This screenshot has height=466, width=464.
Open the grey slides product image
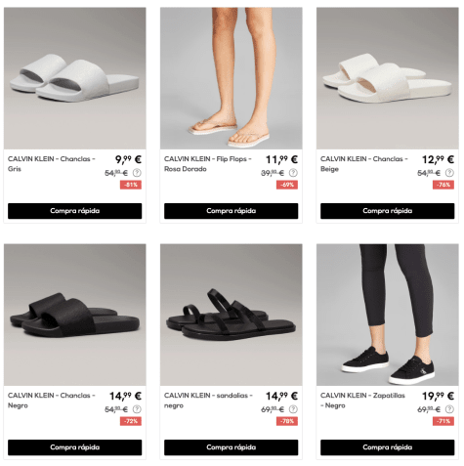tap(75, 78)
